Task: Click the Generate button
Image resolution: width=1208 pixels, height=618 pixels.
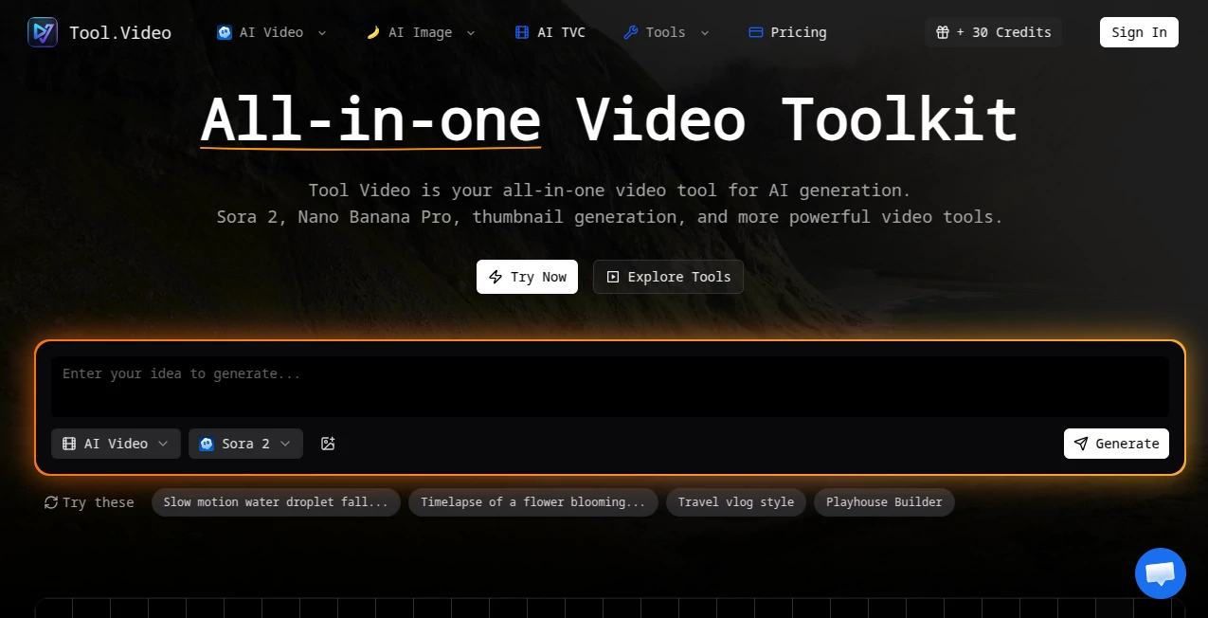Action: point(1116,444)
